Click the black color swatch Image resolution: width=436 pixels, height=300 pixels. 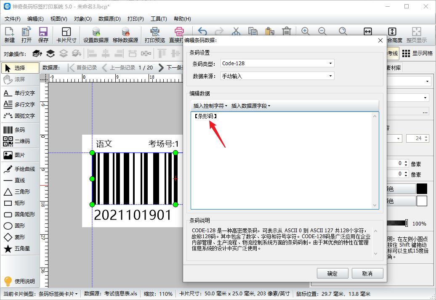pos(422,189)
